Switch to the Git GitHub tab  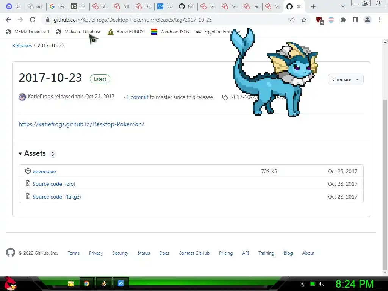click(187, 6)
